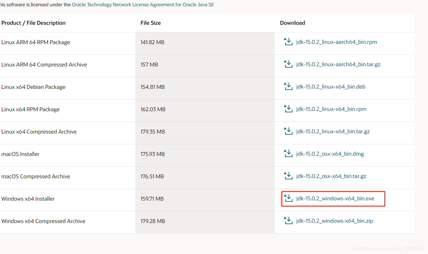Image resolution: width=428 pixels, height=254 pixels.
Task: Click the 159.71 MB file size cell
Action: coord(205,200)
